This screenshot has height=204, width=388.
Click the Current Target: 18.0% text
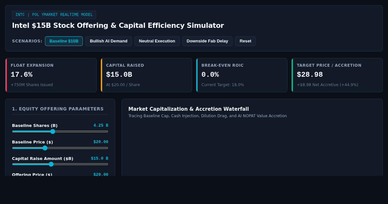pyautogui.click(x=223, y=85)
